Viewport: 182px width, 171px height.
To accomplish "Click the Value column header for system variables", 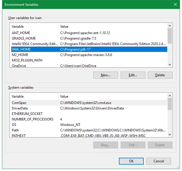I will [113, 96].
